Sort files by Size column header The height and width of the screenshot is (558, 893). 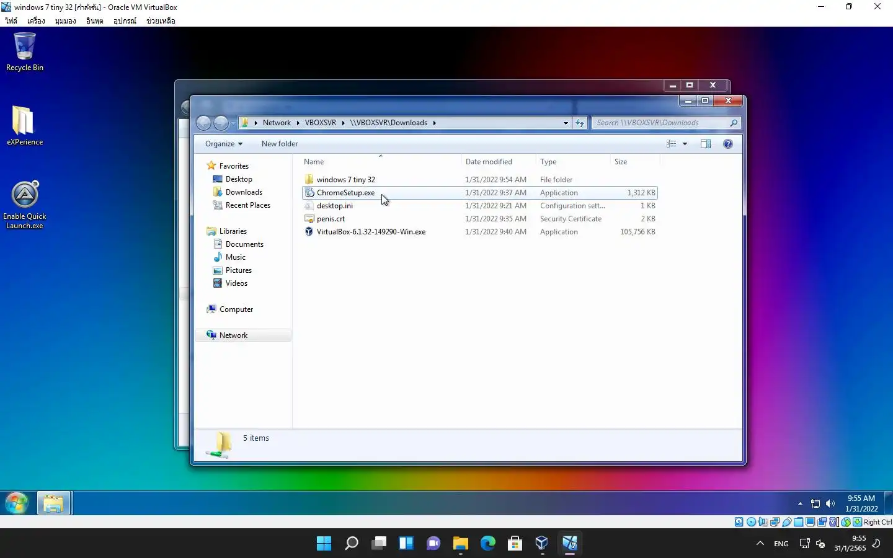(621, 162)
